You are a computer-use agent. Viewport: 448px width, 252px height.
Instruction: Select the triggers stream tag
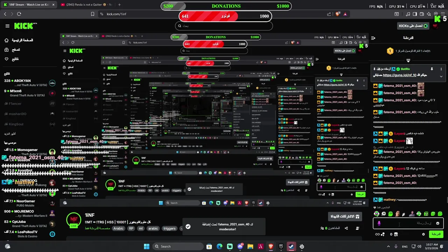(169, 228)
